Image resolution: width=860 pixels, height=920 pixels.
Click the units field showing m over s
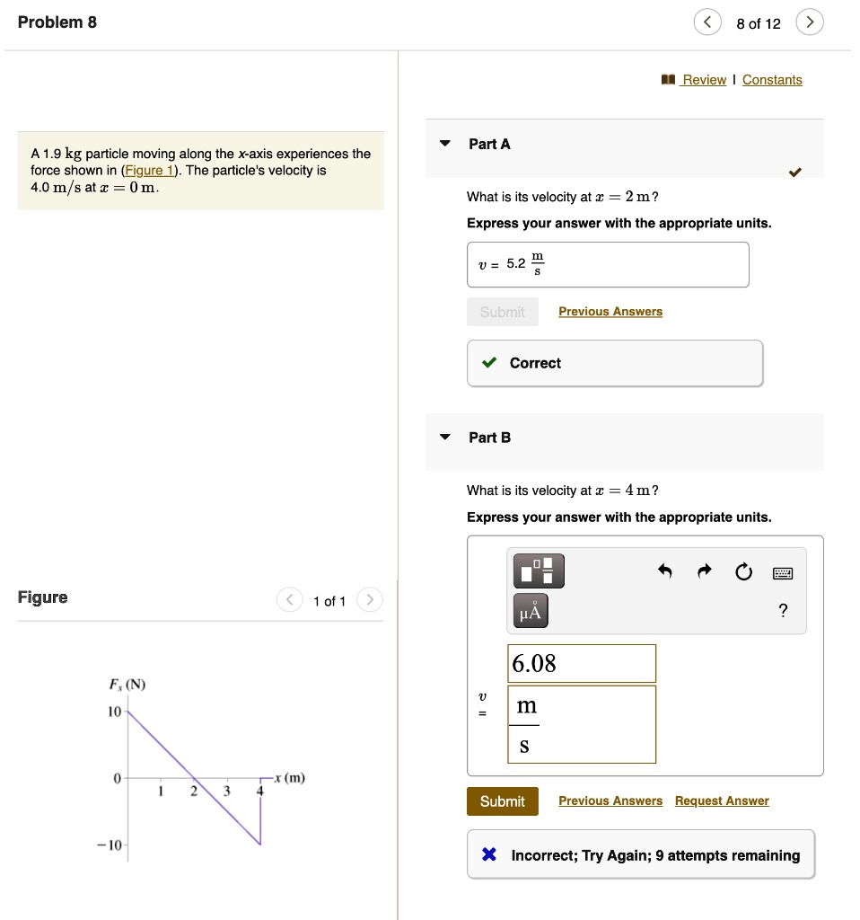point(582,724)
